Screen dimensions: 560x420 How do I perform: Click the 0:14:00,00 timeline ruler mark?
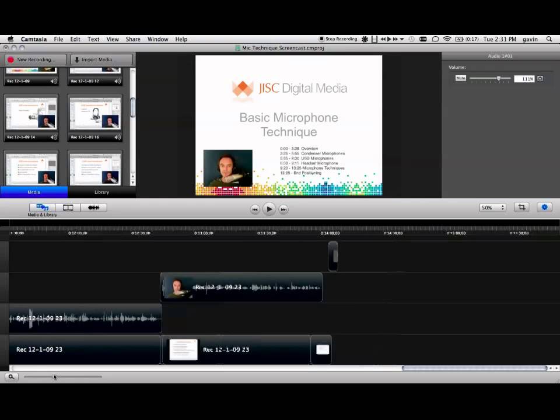[330, 233]
